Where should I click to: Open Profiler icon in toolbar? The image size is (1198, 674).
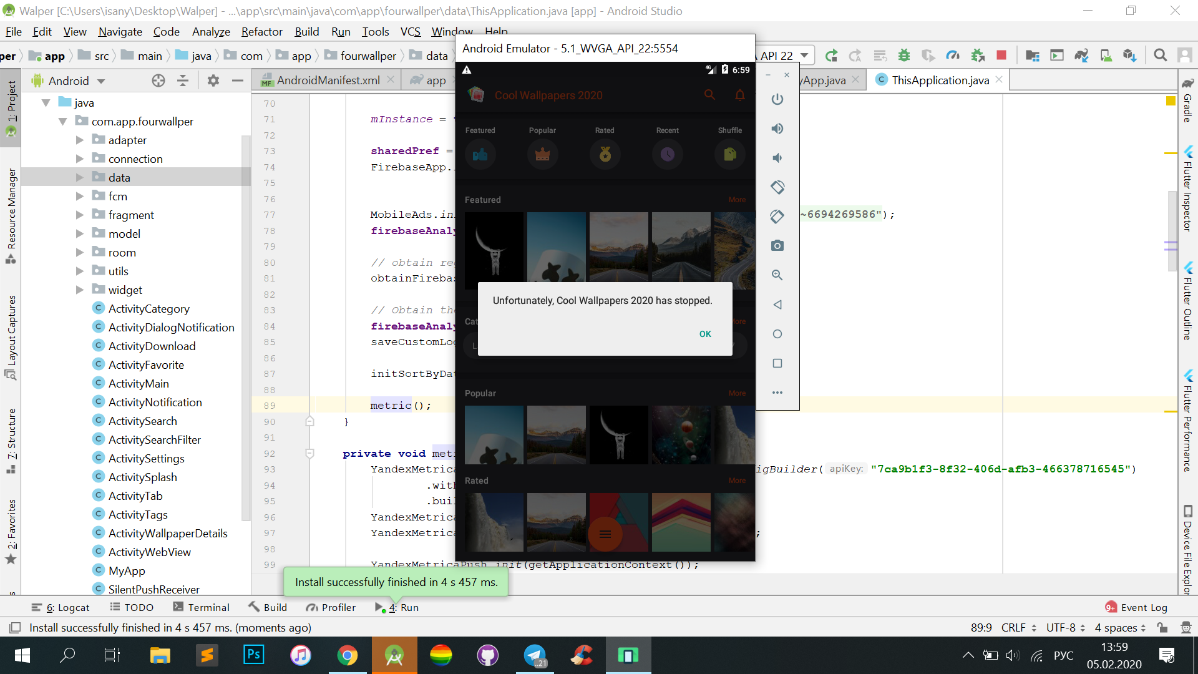click(953, 56)
